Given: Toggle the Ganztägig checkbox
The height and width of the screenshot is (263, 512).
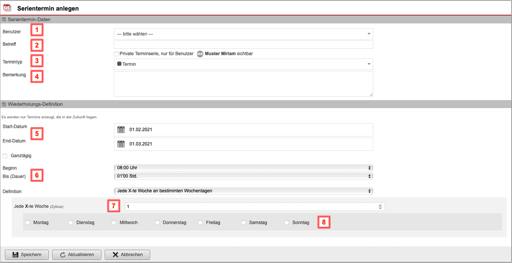Looking at the screenshot, I should pyautogui.click(x=5, y=156).
